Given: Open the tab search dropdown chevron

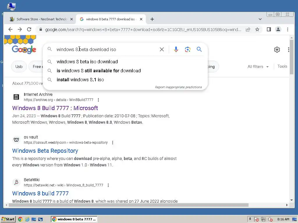Looking at the screenshot, I should (x=260, y=19).
